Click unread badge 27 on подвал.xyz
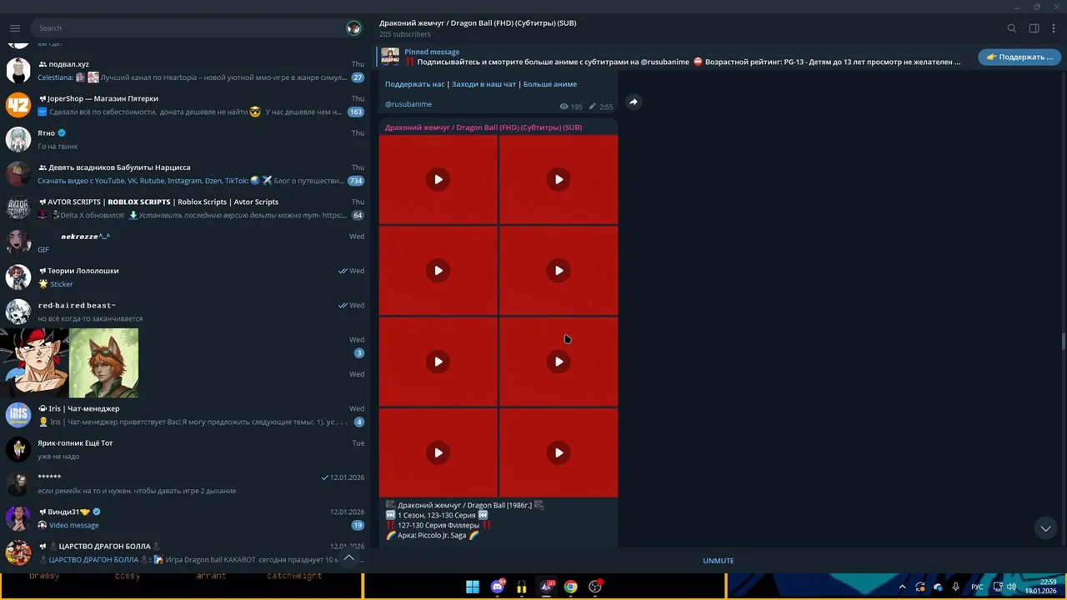 click(x=358, y=77)
